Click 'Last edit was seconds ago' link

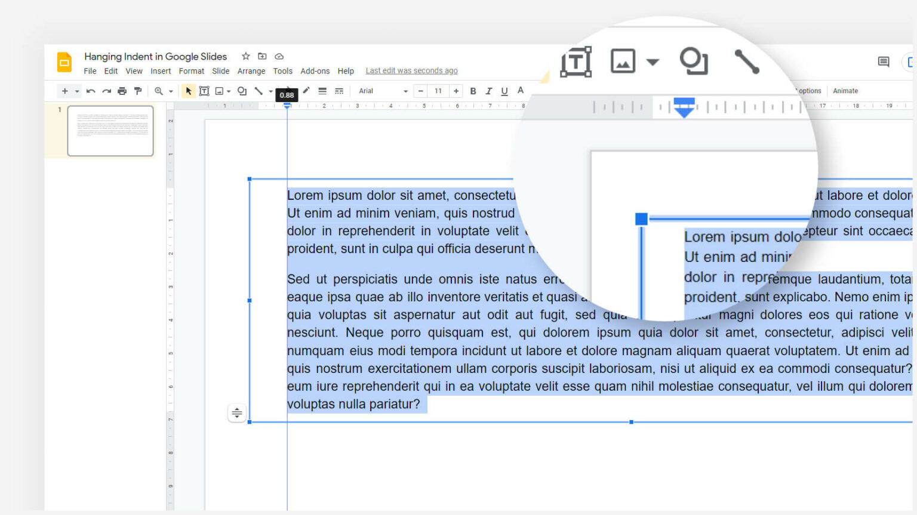[411, 70]
